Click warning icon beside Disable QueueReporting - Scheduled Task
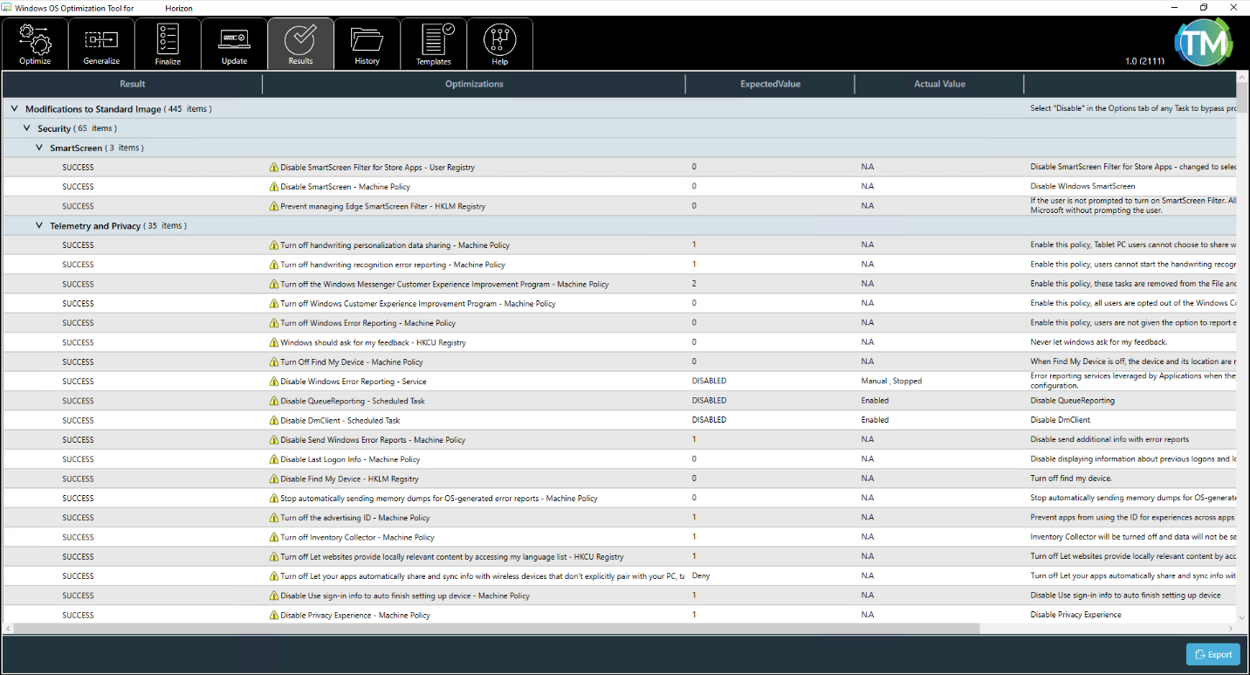Screen dimensions: 1250x675 coord(274,401)
